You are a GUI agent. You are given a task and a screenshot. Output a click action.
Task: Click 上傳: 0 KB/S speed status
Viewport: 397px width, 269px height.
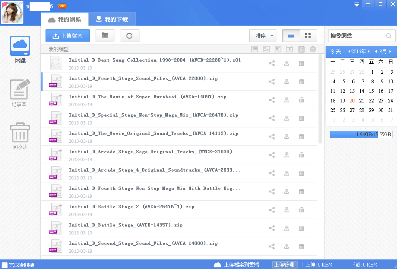click(x=319, y=265)
